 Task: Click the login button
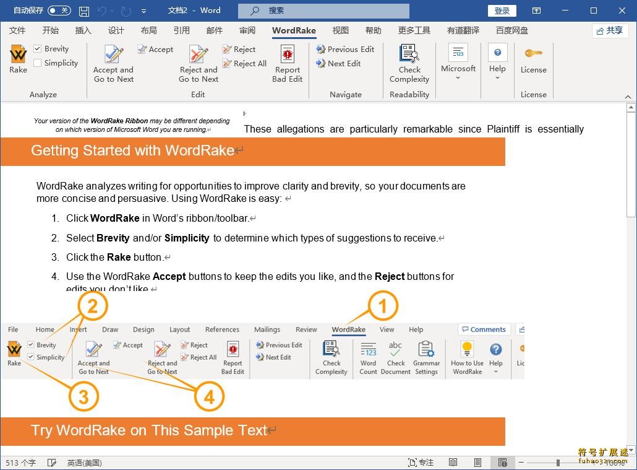pyautogui.click(x=502, y=11)
